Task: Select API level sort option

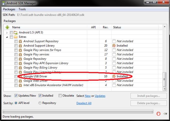Action: [16, 103]
